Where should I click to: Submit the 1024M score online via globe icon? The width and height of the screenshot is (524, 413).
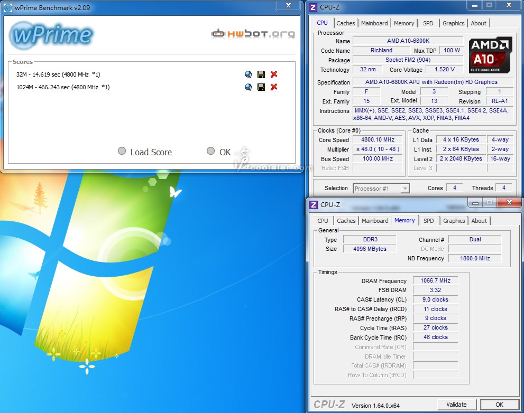[249, 87]
